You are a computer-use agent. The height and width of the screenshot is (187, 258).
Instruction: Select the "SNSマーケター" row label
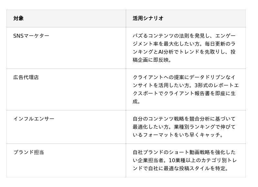(31, 36)
